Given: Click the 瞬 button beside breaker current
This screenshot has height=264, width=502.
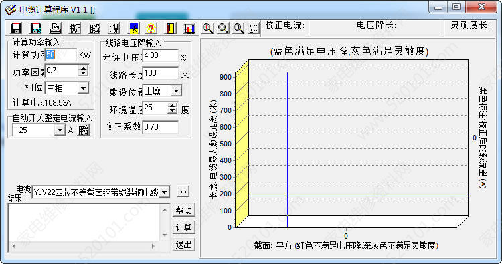Looking at the screenshot, I should click(84, 130).
